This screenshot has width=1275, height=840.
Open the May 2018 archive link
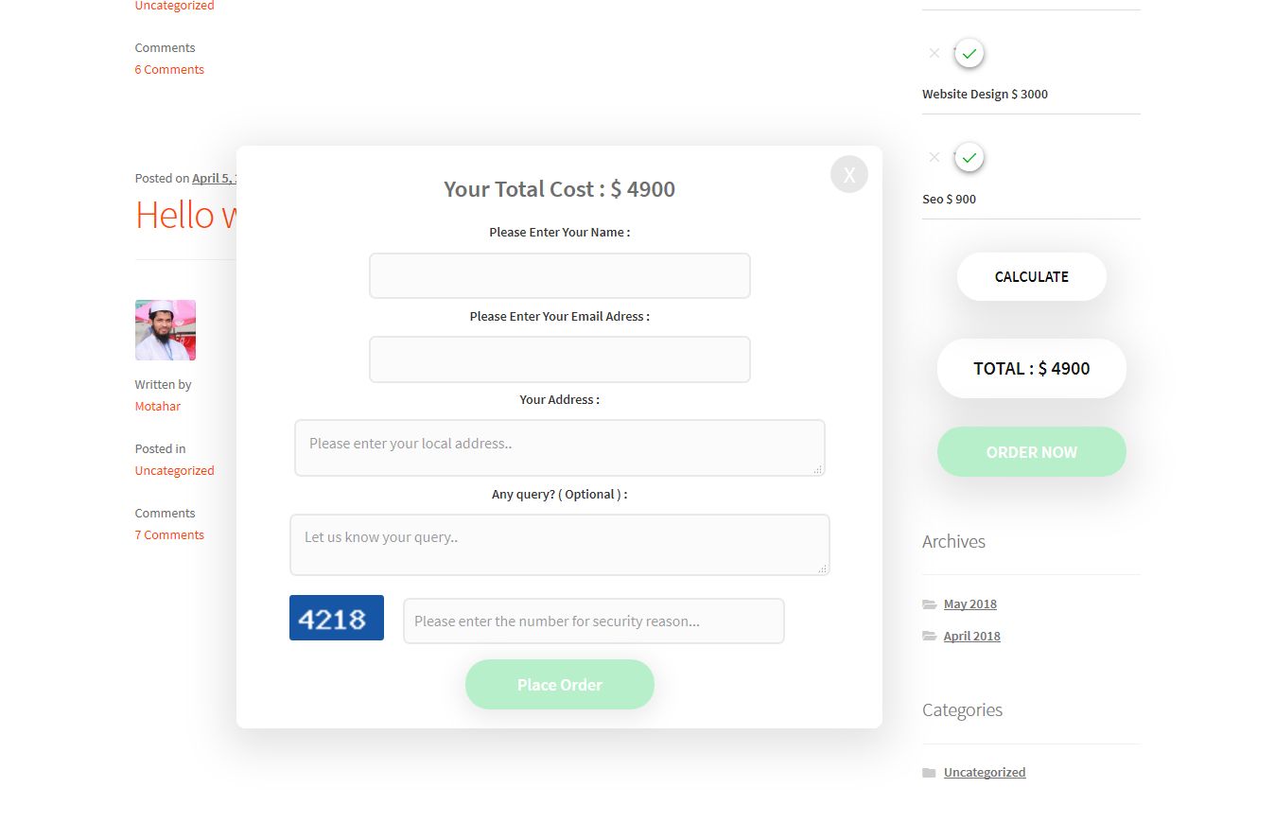[970, 604]
